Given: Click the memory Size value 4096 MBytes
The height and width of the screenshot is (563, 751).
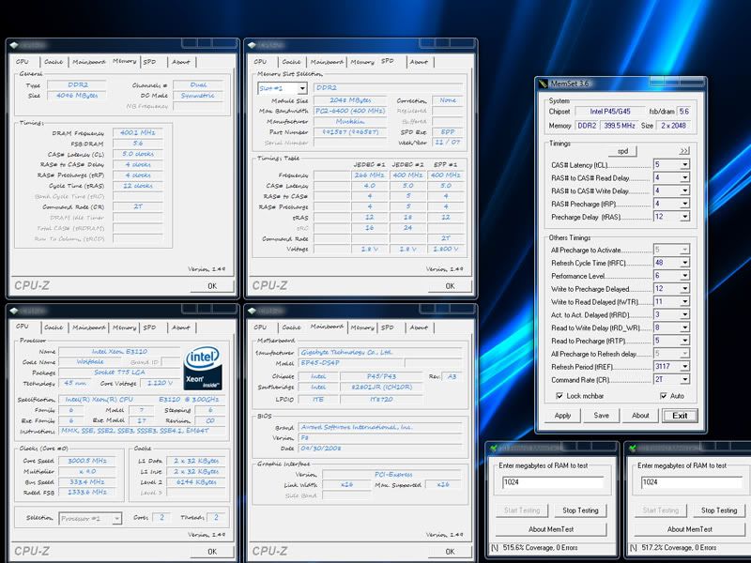Looking at the screenshot, I should [77, 96].
